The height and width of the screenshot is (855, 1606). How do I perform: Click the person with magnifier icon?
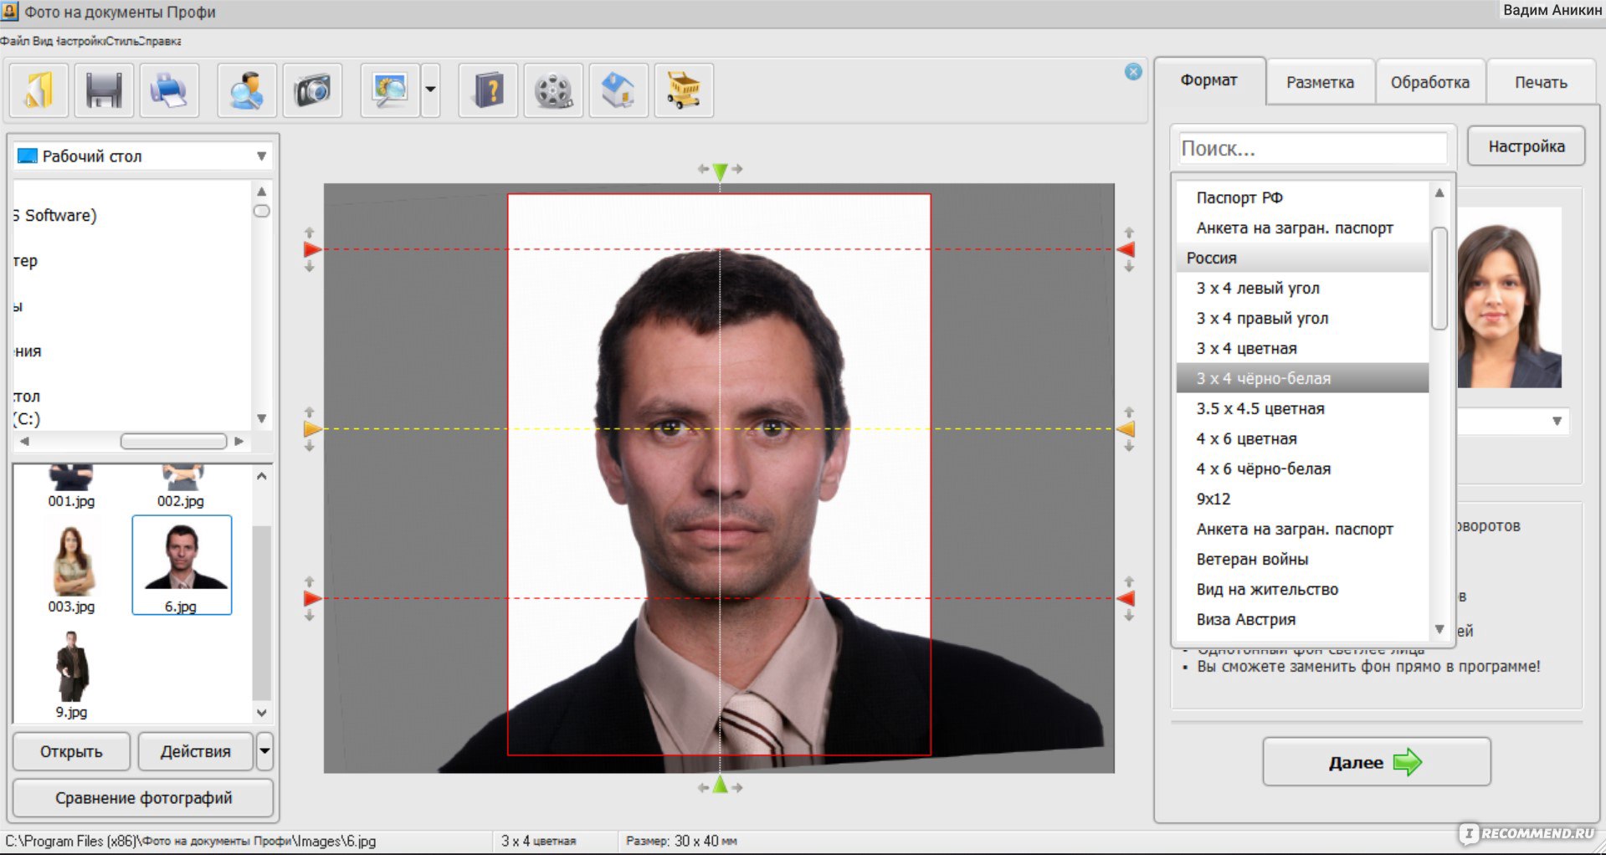[247, 90]
